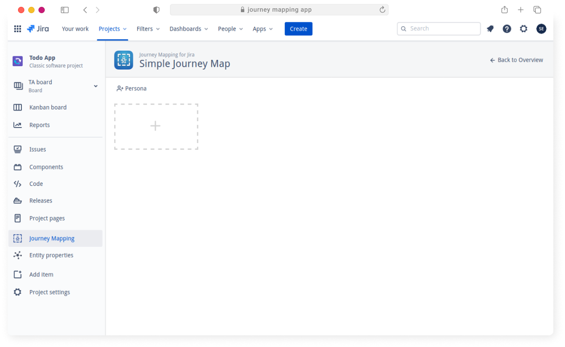Viewport: 565px width, 347px height.
Task: Click the Kanban board icon
Action: click(18, 108)
